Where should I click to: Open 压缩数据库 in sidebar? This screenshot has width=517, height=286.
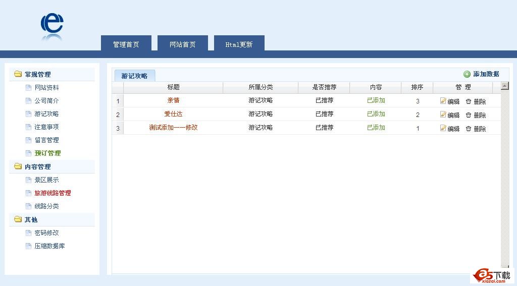pyautogui.click(x=49, y=246)
